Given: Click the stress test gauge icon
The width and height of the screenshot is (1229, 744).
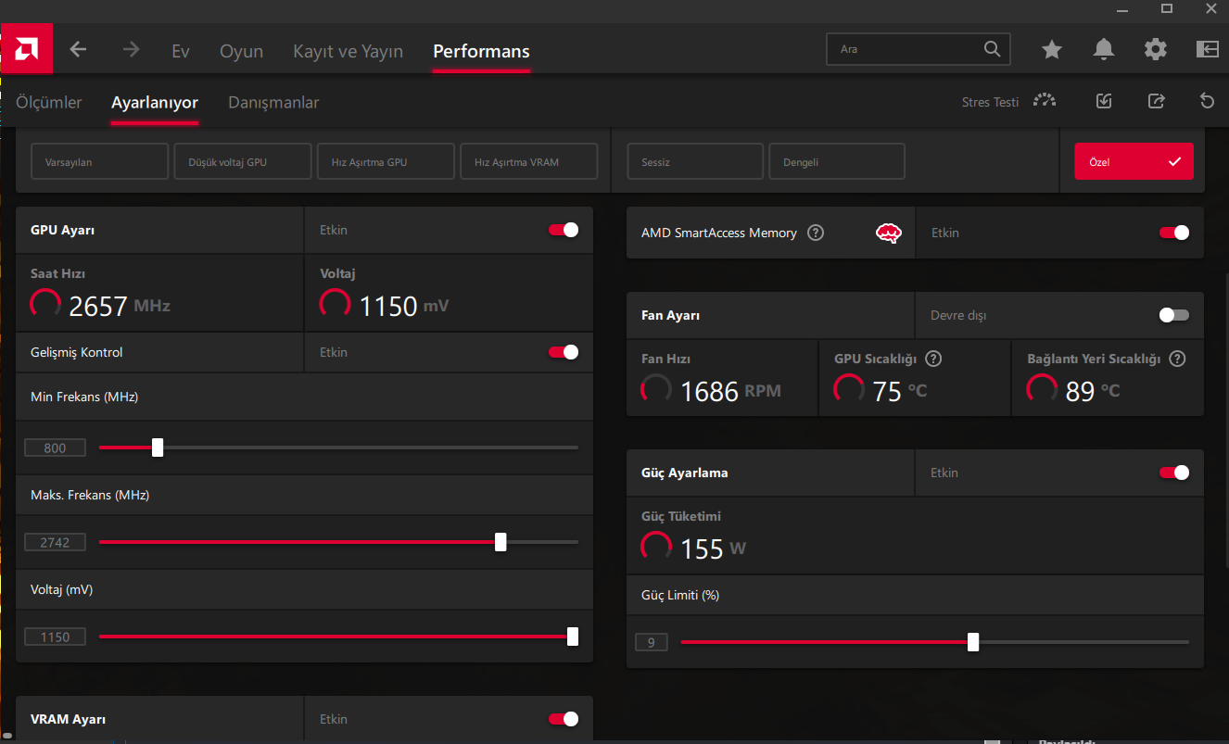Looking at the screenshot, I should pos(1045,101).
